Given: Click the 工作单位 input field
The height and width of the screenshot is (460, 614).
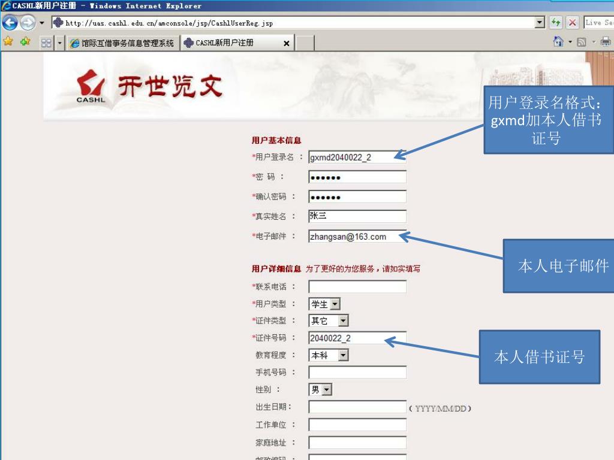Looking at the screenshot, I should pos(357,425).
